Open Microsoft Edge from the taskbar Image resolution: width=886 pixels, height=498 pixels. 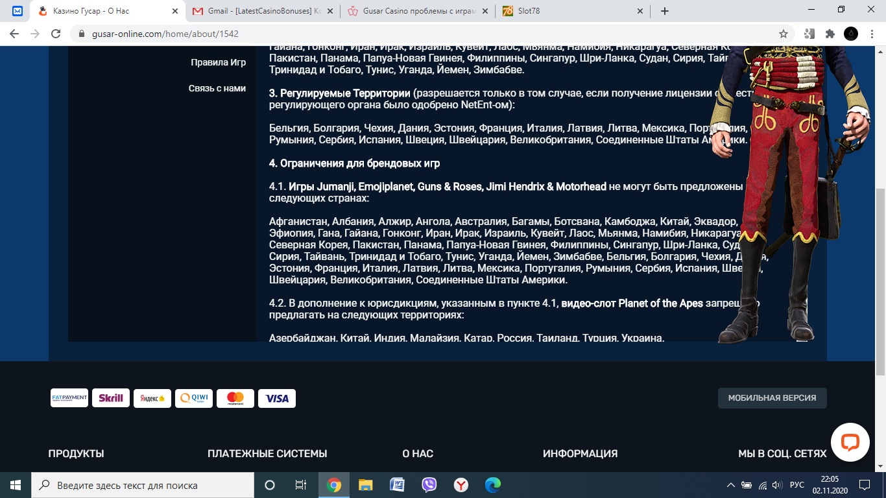click(x=493, y=485)
